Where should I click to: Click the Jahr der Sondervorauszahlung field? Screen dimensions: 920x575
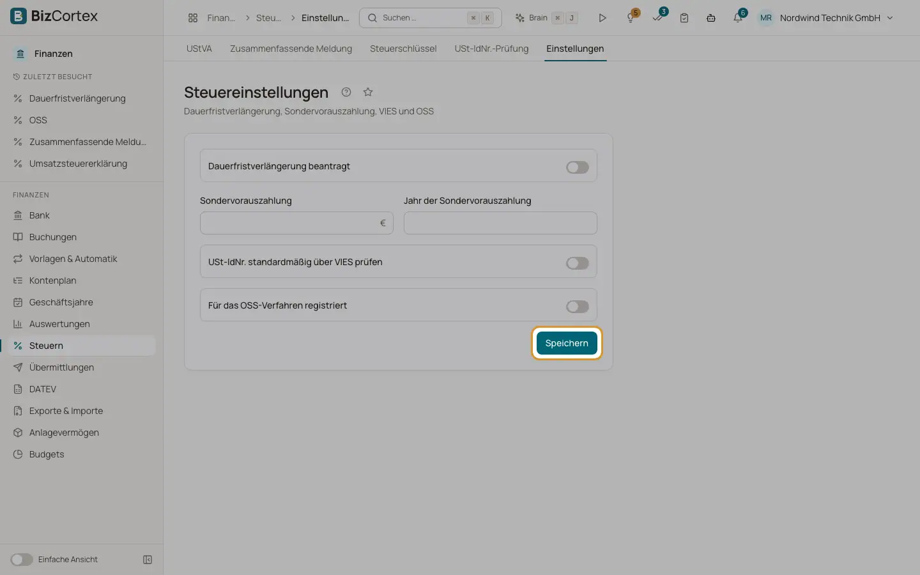500,223
